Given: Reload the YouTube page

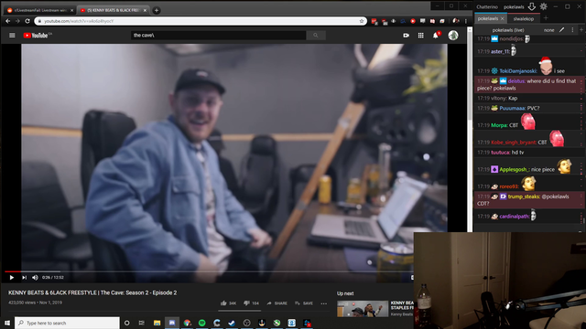Looking at the screenshot, I should click(27, 21).
